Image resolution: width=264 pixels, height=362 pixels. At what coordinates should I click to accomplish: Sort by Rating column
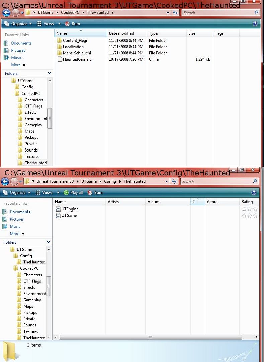click(x=249, y=202)
